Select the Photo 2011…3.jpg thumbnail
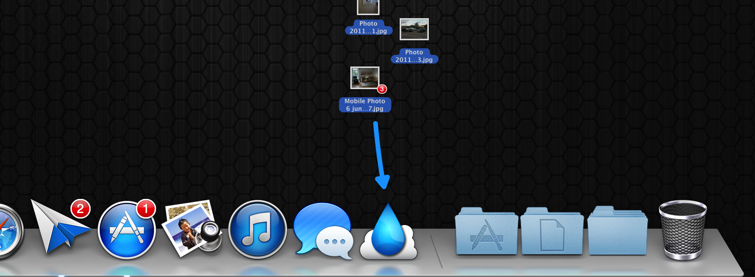This screenshot has height=277, width=755. pyautogui.click(x=414, y=29)
